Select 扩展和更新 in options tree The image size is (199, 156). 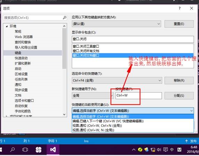[x=23, y=63]
